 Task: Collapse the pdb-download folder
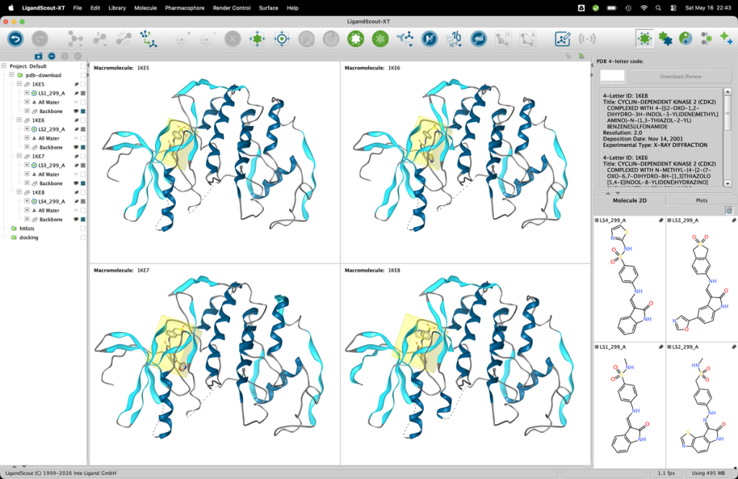(12, 75)
